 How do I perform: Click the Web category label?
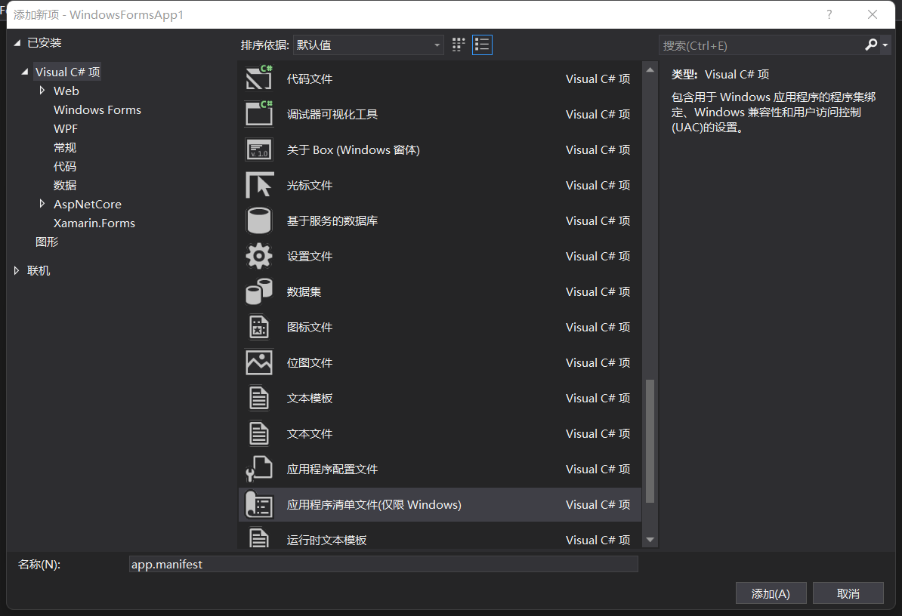(x=66, y=91)
